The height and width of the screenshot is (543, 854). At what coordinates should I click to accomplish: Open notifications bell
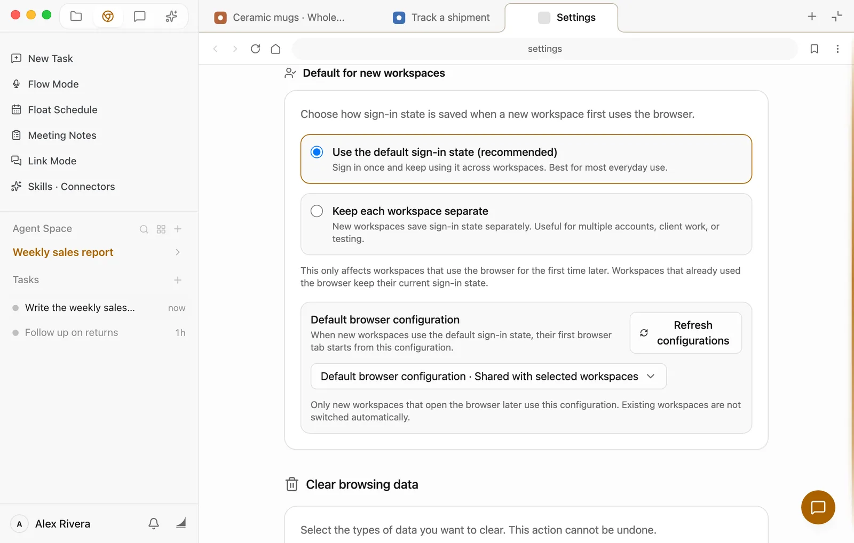point(154,524)
